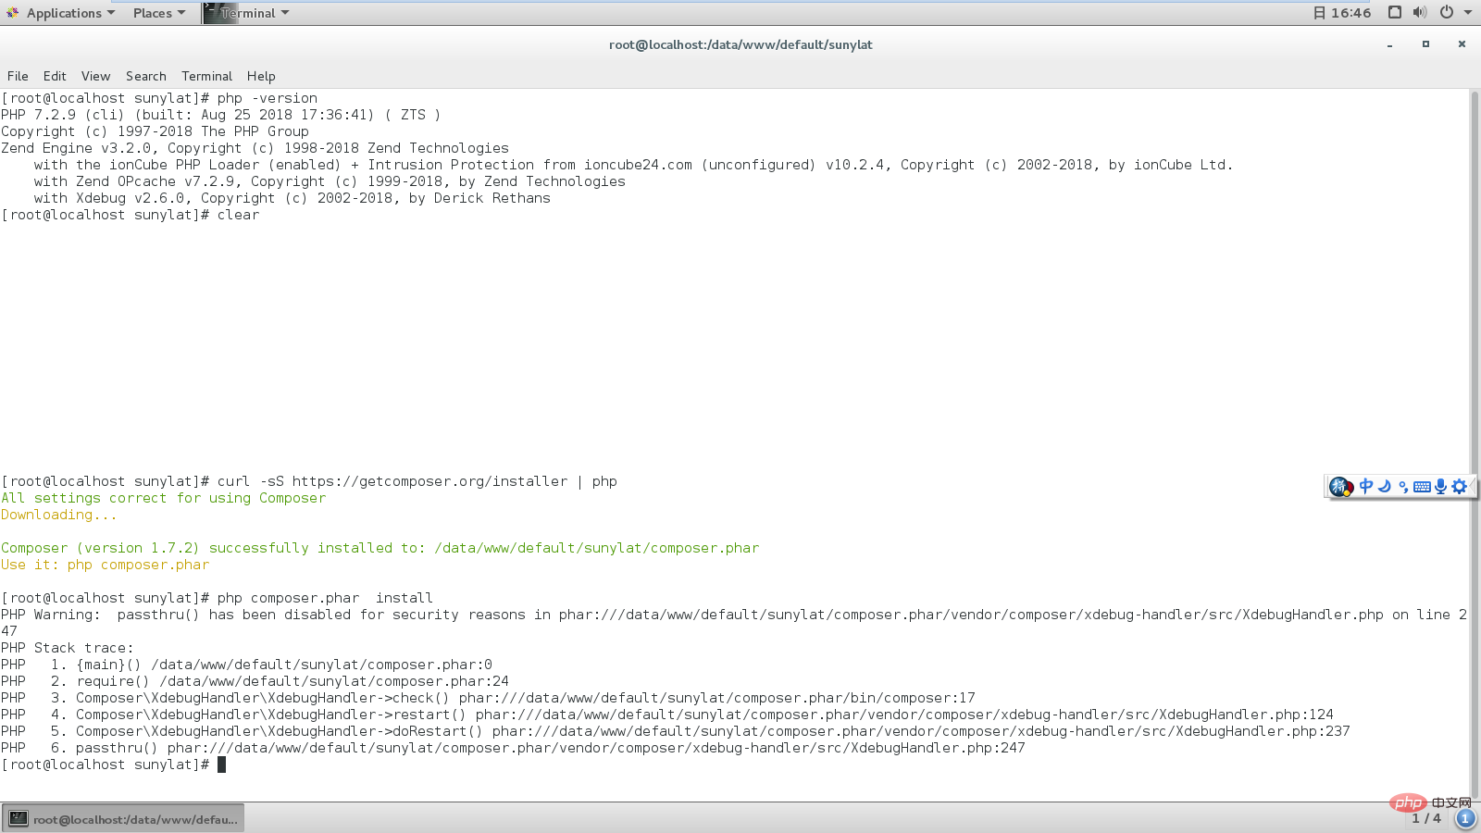Open the File menu
Viewport: 1481px width, 833px height.
click(18, 76)
